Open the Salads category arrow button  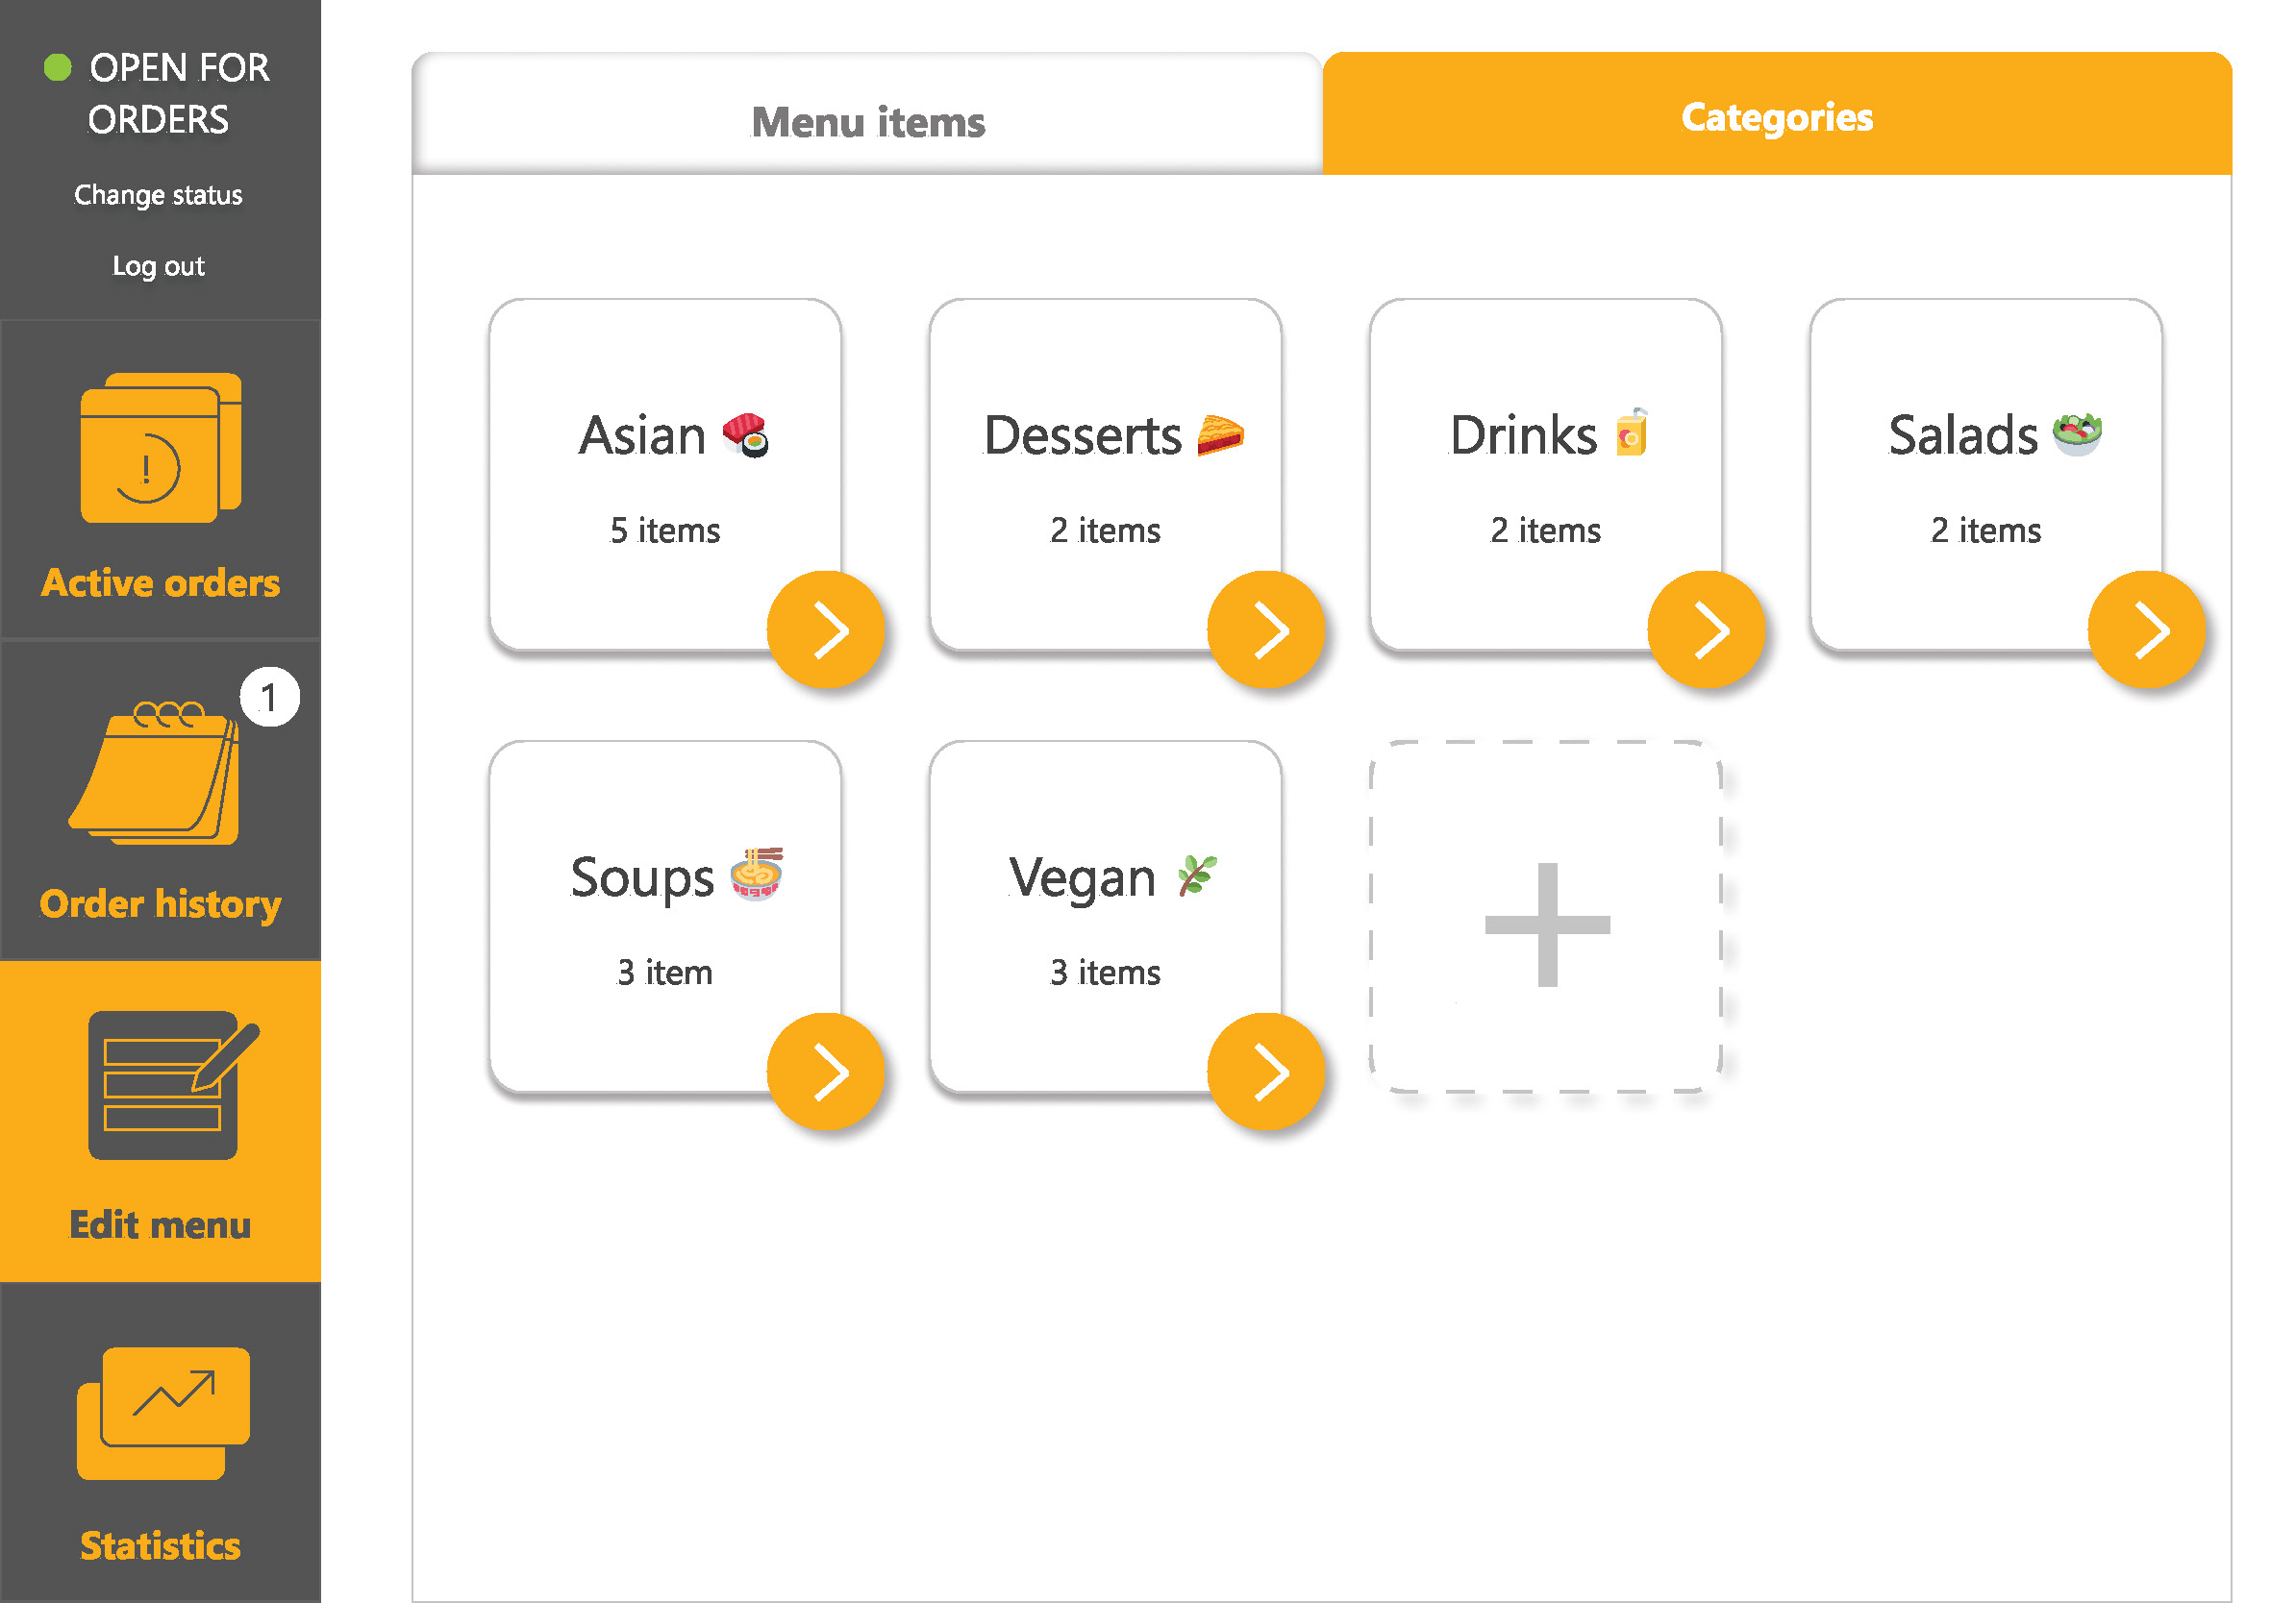[2147, 629]
